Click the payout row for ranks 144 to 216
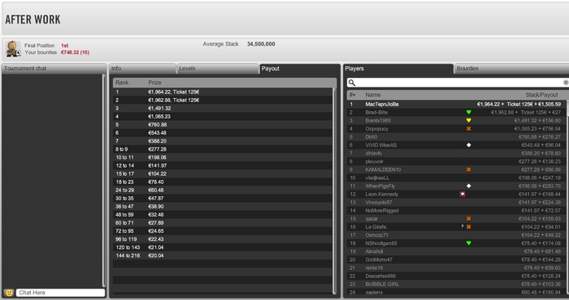The height and width of the screenshot is (300, 569). pos(223,255)
